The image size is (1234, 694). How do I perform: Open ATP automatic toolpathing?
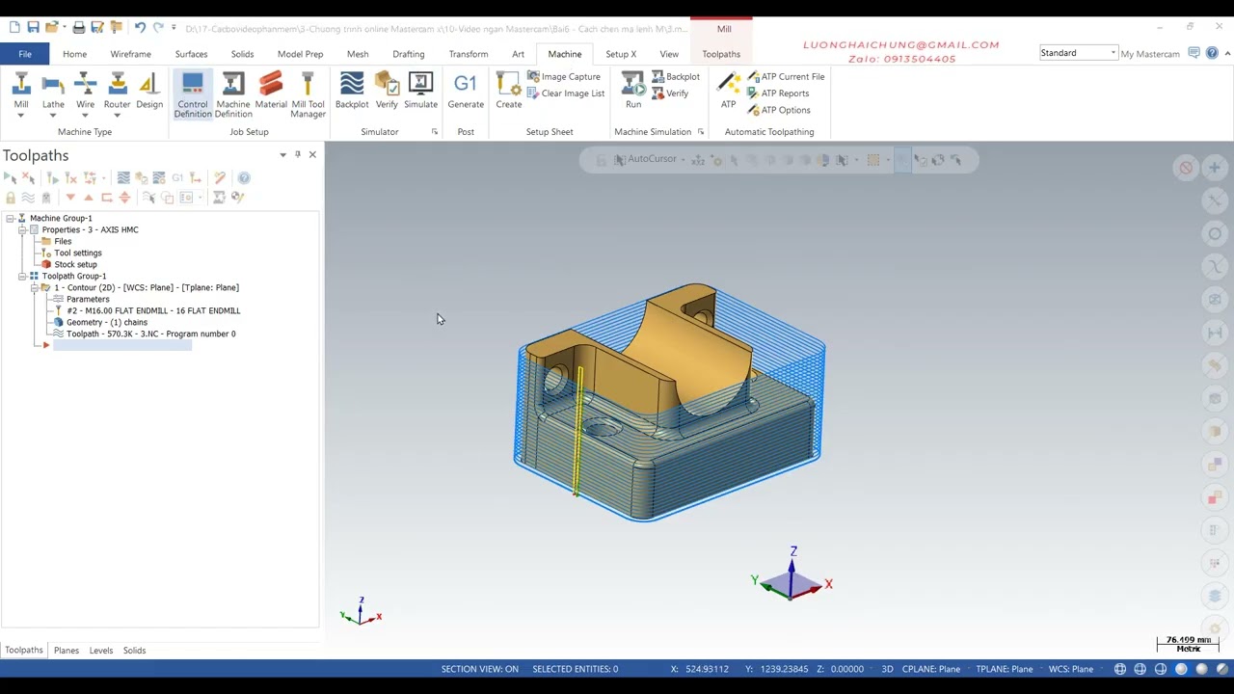(x=729, y=92)
